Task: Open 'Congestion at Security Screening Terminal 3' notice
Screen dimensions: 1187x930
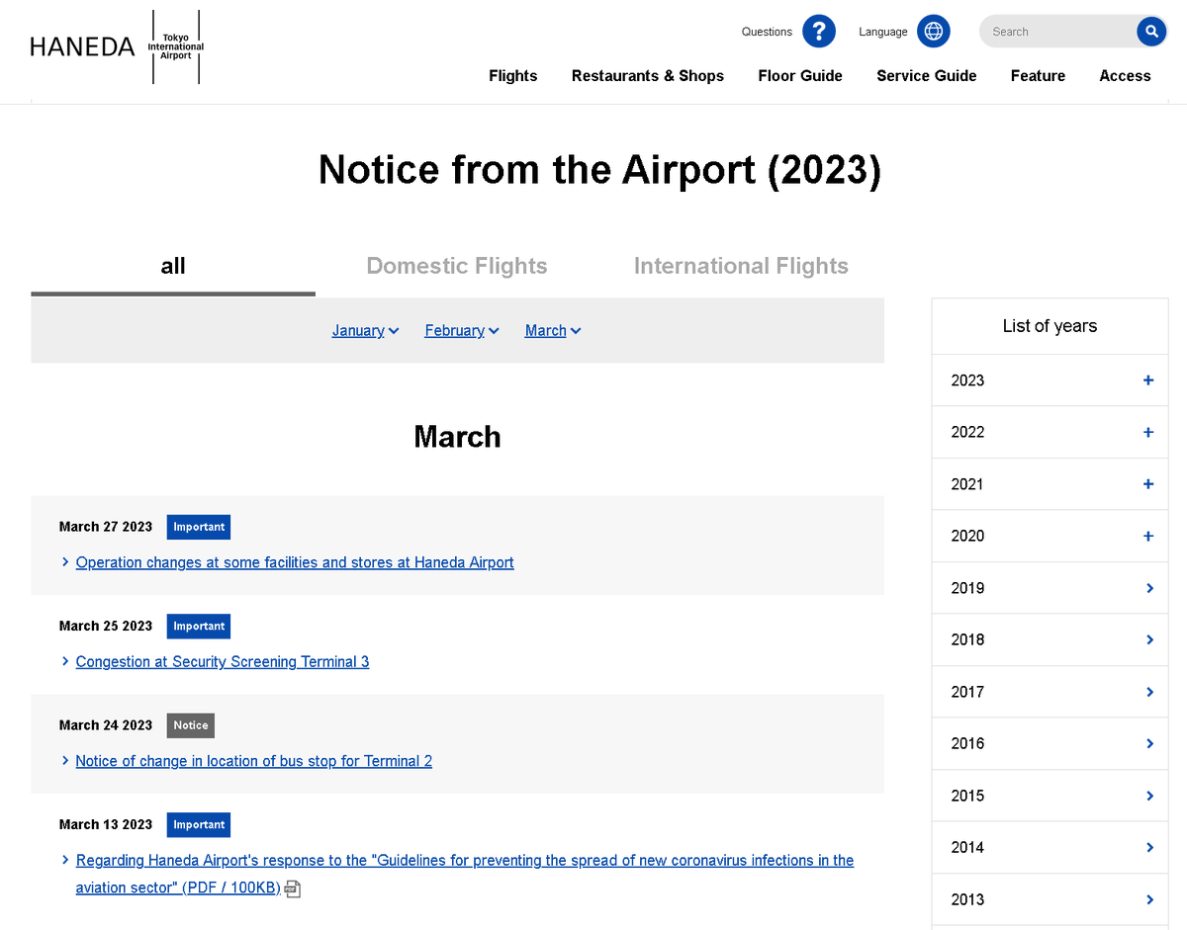Action: pyautogui.click(x=223, y=662)
